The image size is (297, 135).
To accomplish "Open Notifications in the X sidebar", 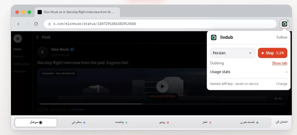I will 22,64.
